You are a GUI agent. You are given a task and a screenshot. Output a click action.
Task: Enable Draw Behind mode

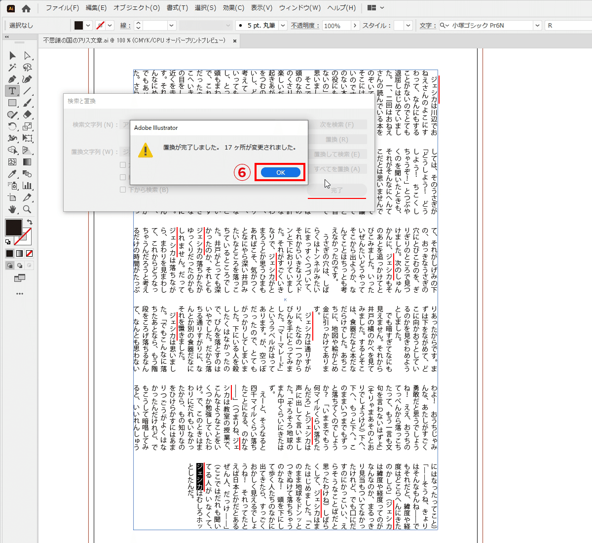(19, 265)
